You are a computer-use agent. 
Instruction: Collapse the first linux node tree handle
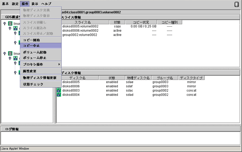pos(5,24)
